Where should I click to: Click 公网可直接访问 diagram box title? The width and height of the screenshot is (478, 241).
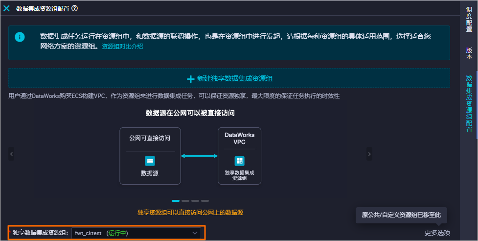150,138
